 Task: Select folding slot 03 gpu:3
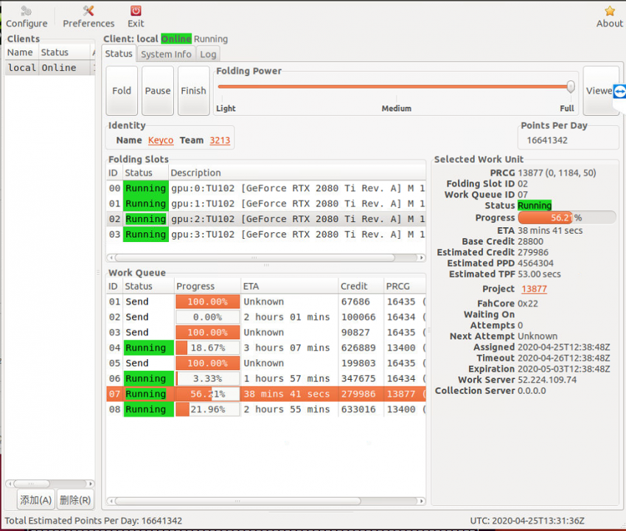266,235
